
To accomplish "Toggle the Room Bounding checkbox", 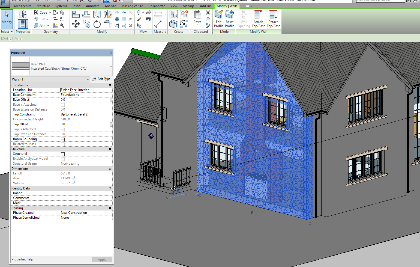I will (x=63, y=139).
